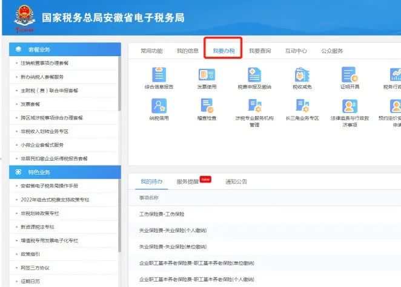Open 新资源税法专栏 link

[x=38, y=227]
